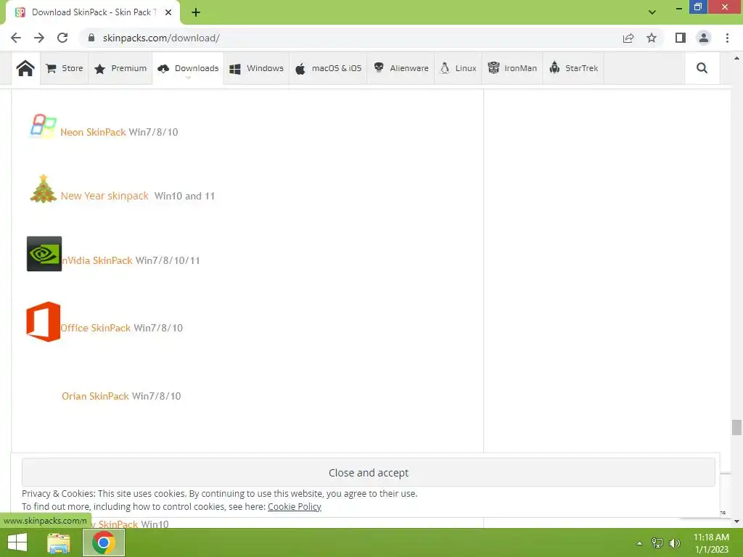
Task: Open the Office SkinPack link
Action: coord(95,328)
